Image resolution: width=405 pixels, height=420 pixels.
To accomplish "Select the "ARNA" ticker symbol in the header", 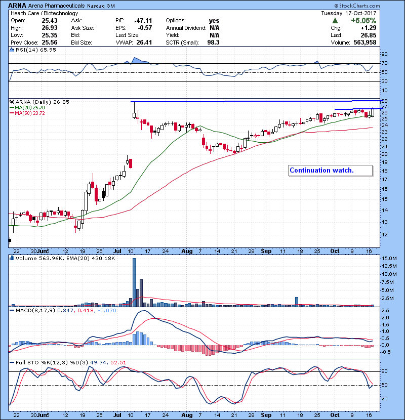I will click(17, 6).
